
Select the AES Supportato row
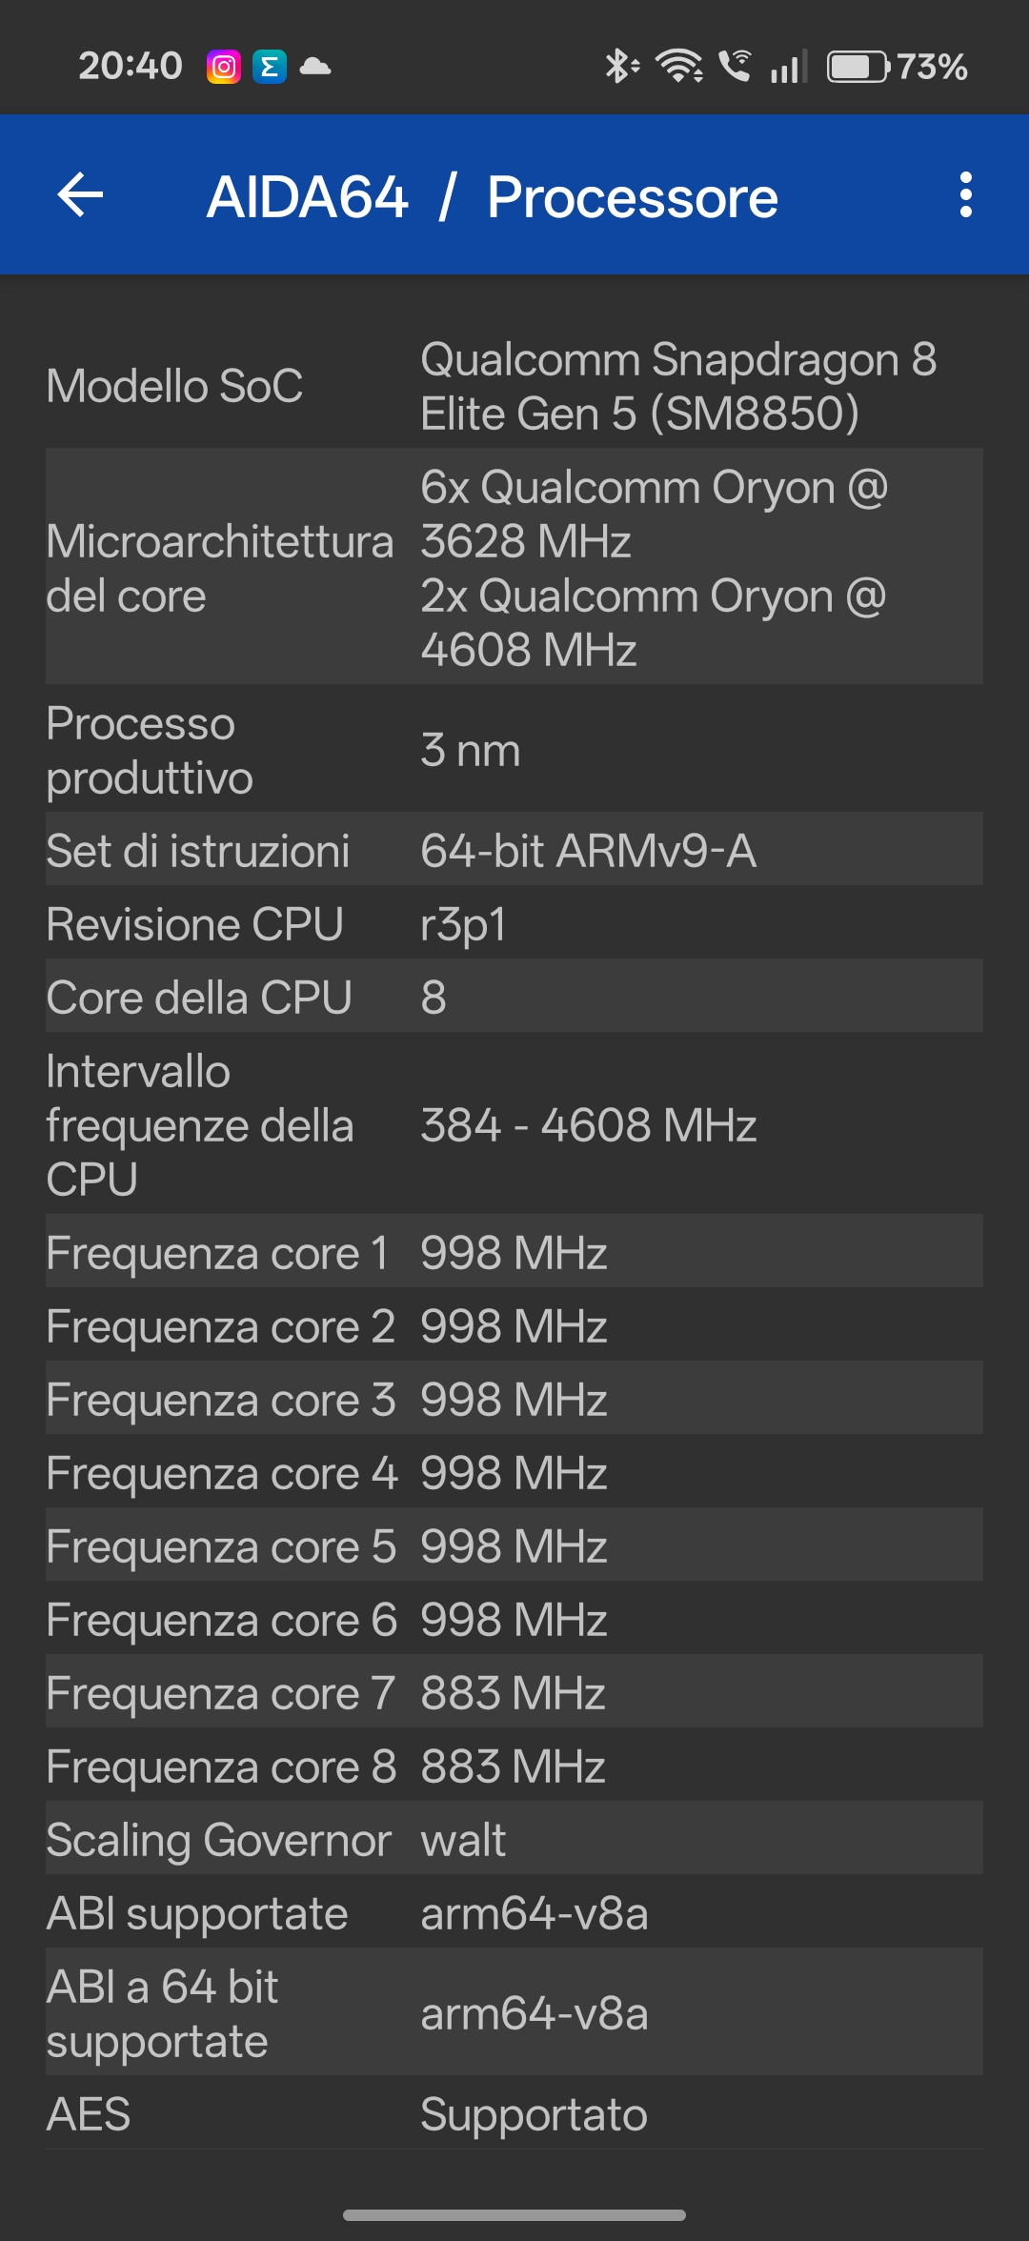click(x=514, y=2113)
